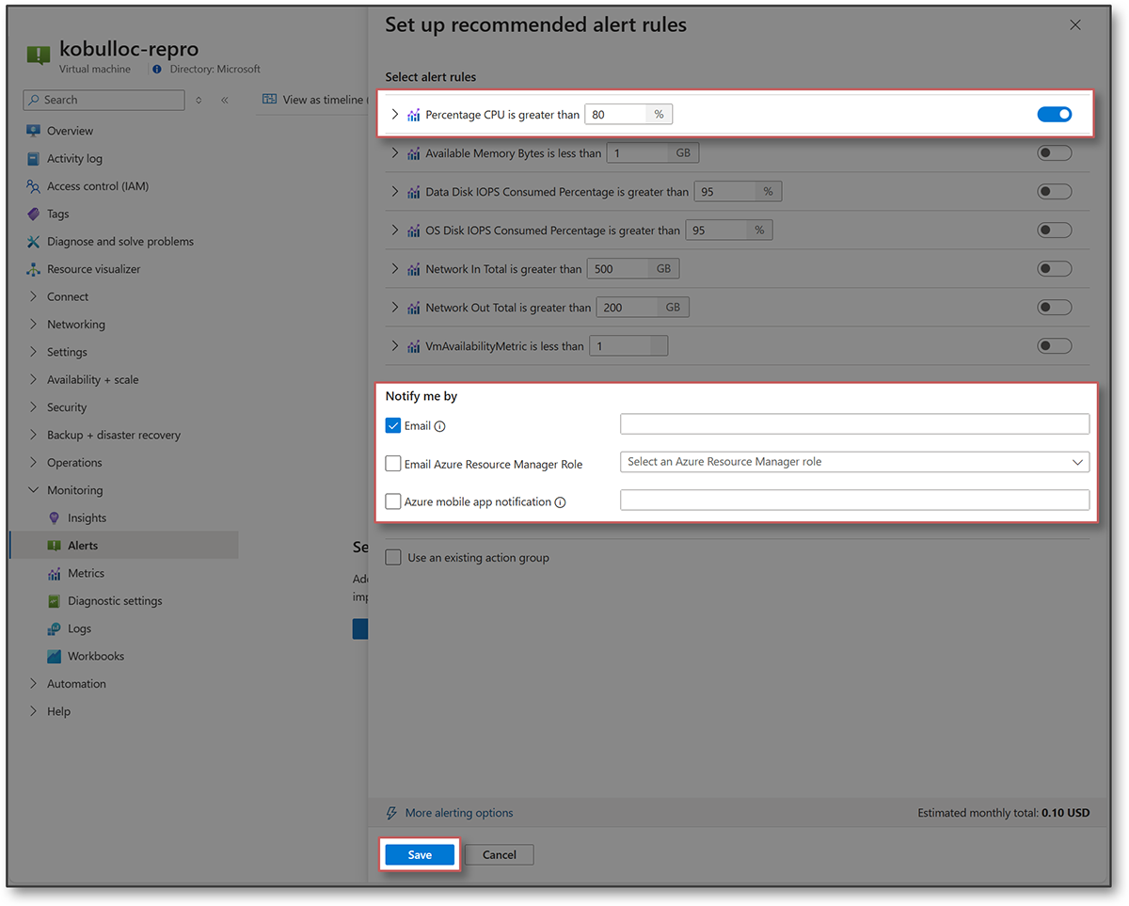Click the Access control (IAM) people icon
The width and height of the screenshot is (1129, 906).
click(34, 186)
